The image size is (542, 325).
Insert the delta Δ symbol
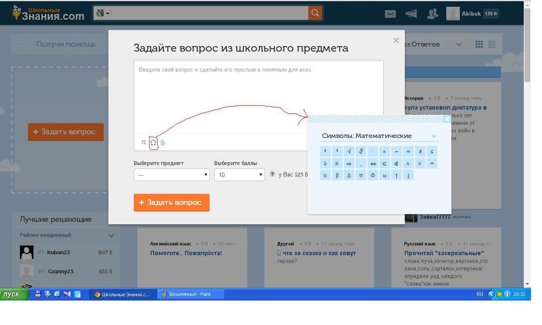349,176
